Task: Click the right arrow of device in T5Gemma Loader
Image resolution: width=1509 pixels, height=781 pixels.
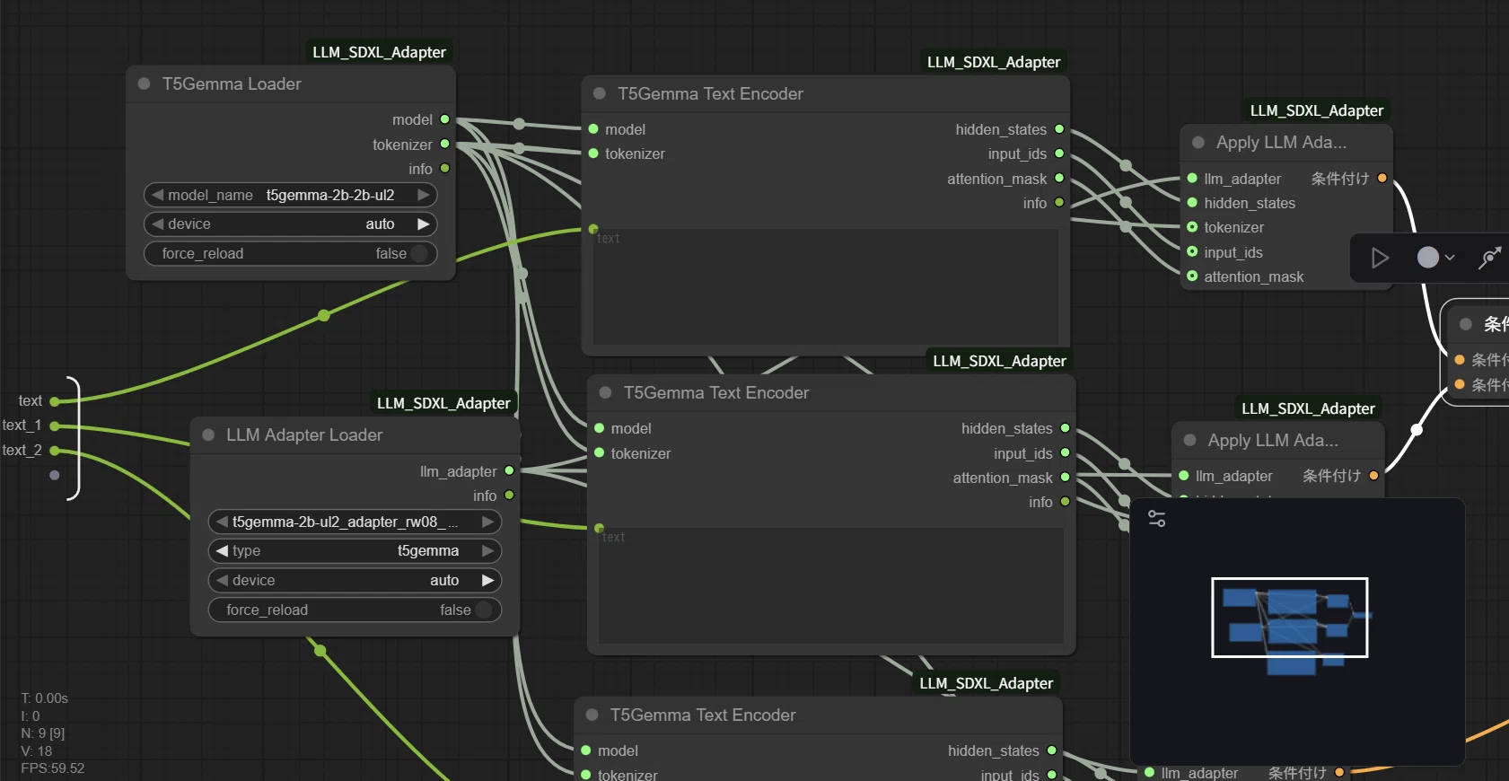Action: [x=424, y=224]
